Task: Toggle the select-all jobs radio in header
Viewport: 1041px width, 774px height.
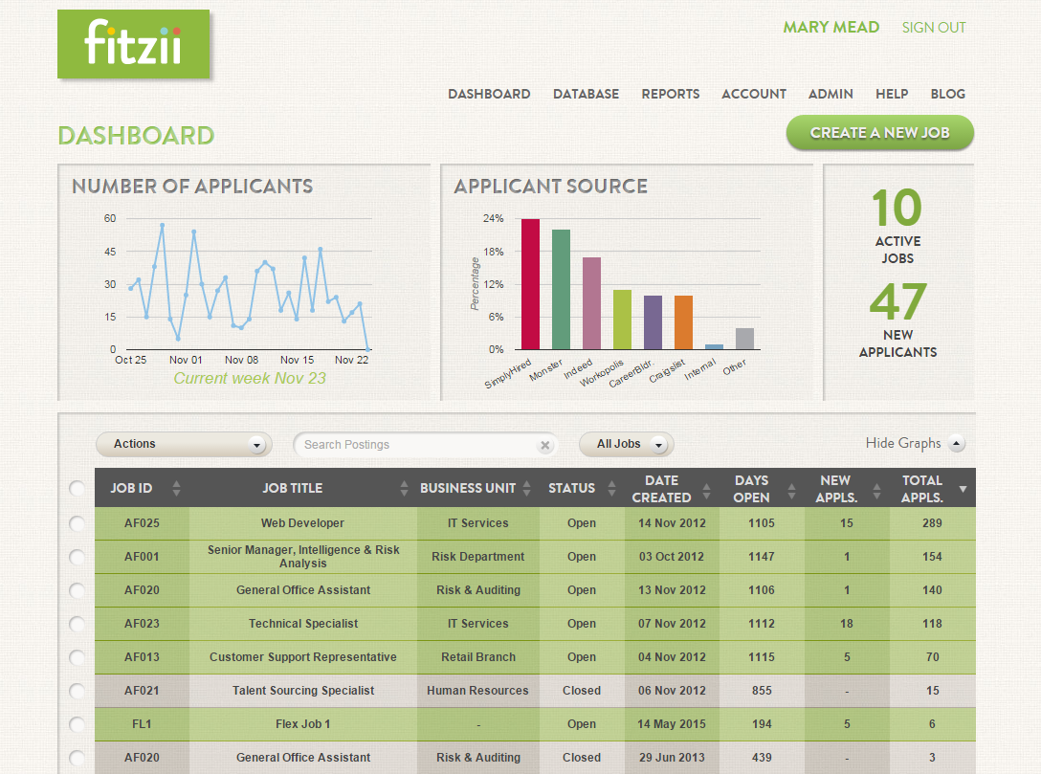Action: tap(77, 489)
